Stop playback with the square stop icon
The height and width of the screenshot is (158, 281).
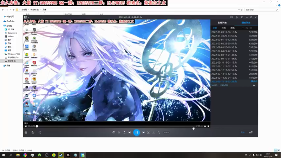pos(208,126)
